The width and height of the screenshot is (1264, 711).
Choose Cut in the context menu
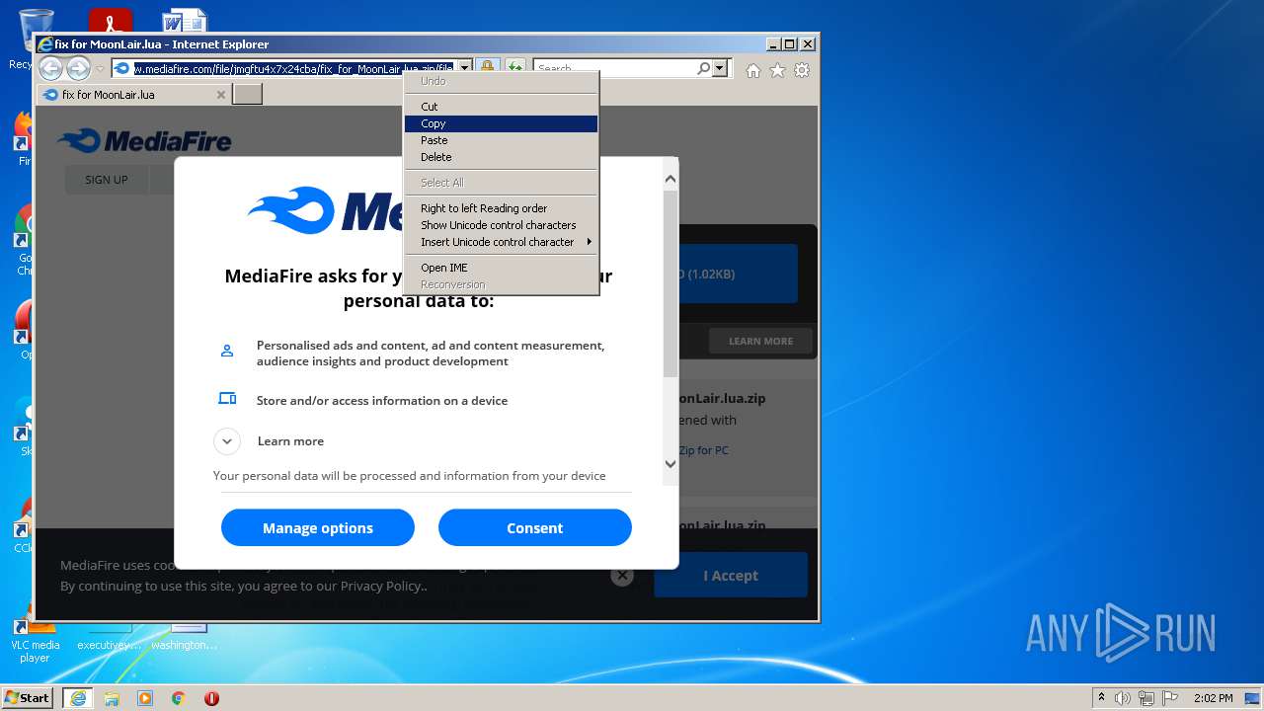501,107
